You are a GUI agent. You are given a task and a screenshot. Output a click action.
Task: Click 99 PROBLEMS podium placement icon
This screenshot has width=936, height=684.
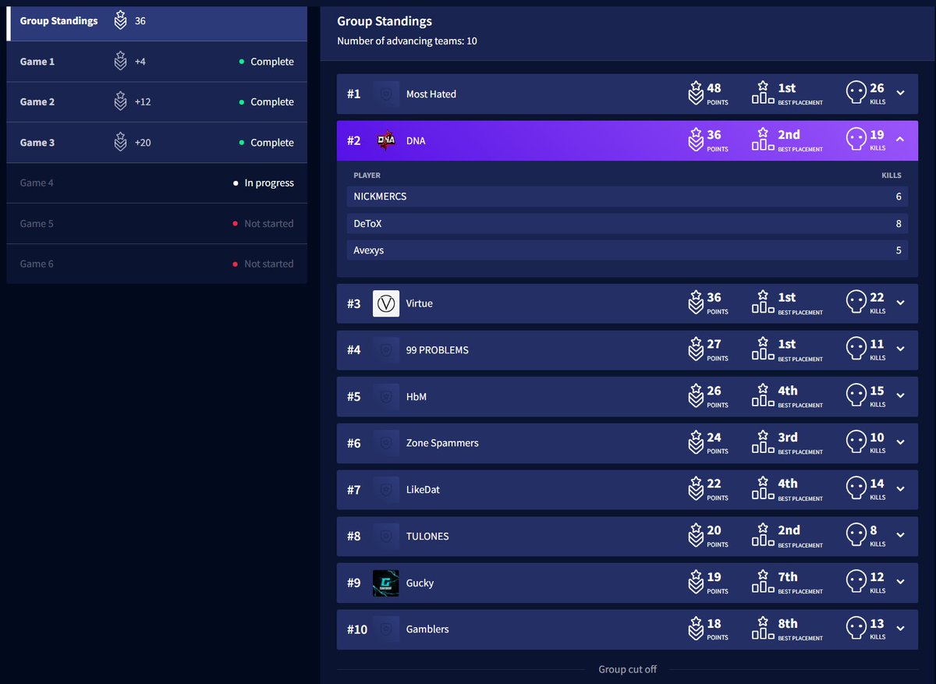pos(763,349)
